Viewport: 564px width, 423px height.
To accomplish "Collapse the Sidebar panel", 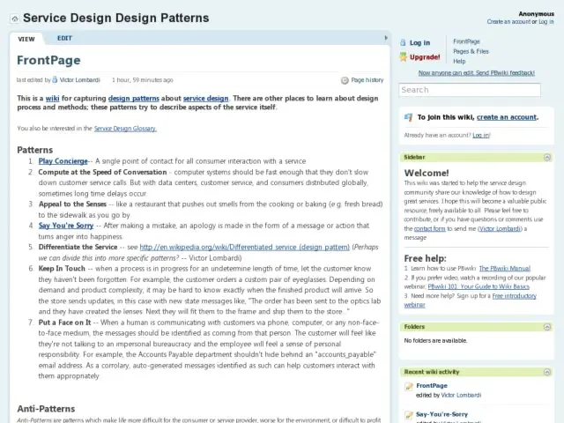I will coord(547,157).
